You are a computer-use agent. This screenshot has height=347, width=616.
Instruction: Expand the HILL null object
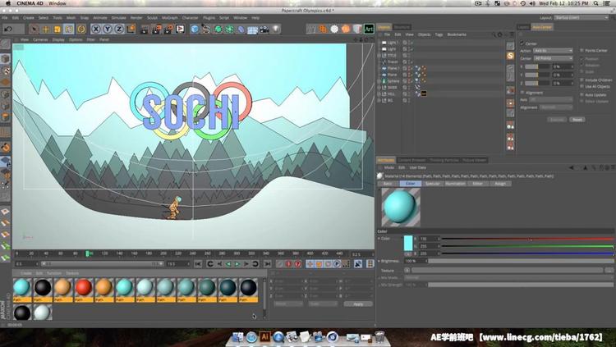pyautogui.click(x=379, y=94)
